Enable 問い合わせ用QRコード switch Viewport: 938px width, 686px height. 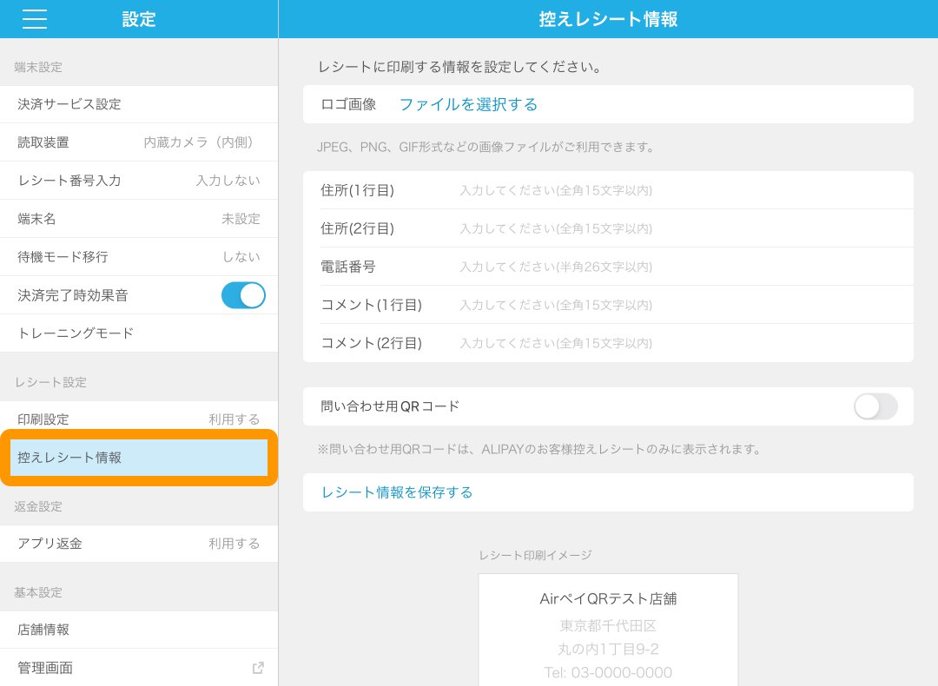point(875,406)
